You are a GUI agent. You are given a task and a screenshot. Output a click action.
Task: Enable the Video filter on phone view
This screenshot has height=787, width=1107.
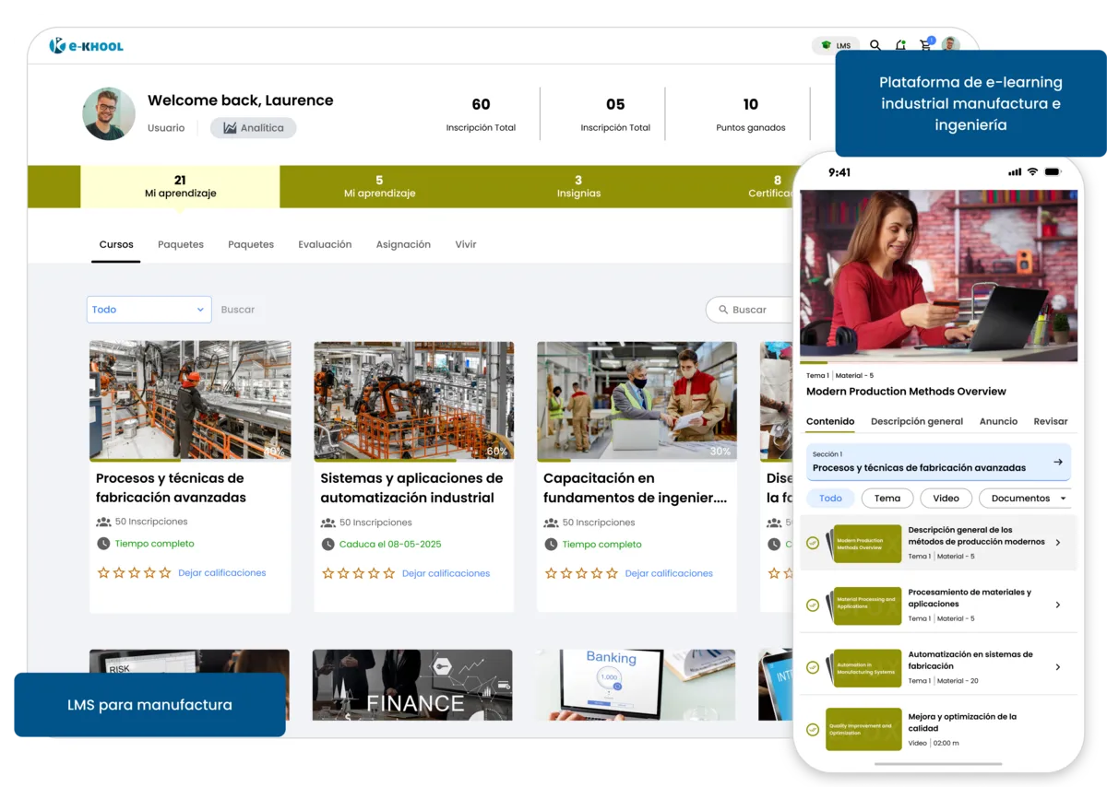[946, 498]
